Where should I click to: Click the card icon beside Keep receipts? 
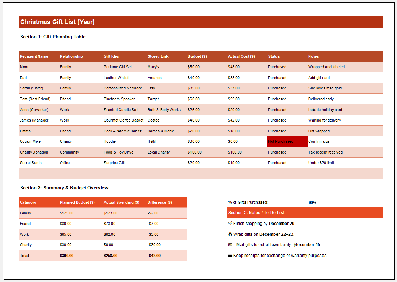[230, 256]
